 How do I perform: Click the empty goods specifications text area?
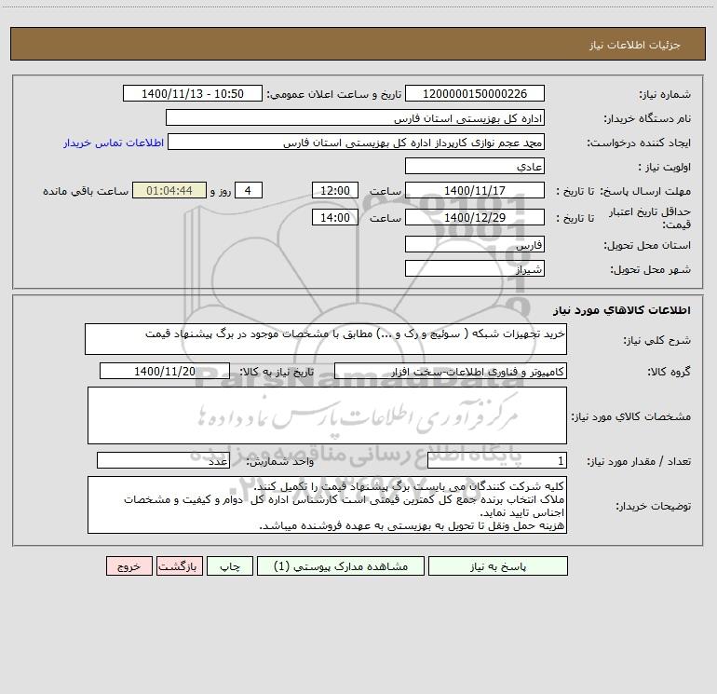point(327,415)
